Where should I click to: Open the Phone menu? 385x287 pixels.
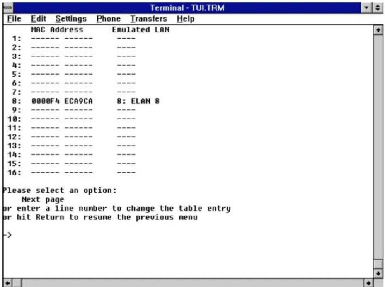(x=108, y=19)
